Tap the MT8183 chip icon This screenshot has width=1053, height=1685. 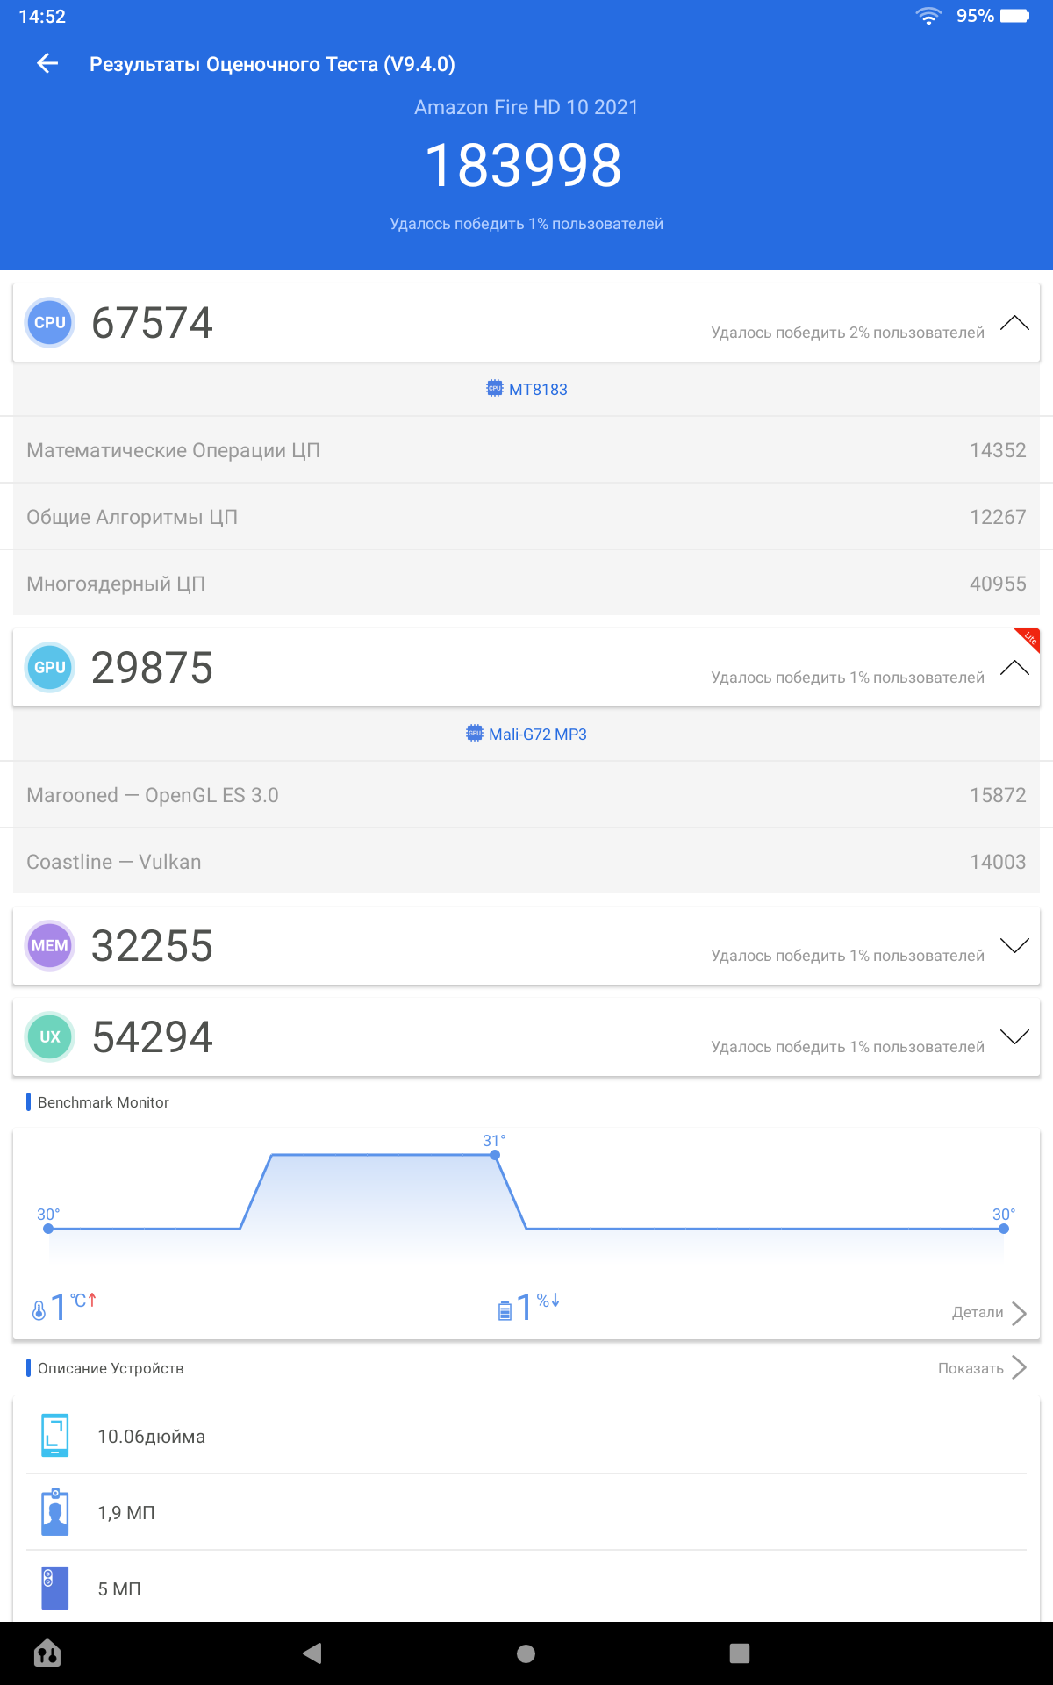495,388
